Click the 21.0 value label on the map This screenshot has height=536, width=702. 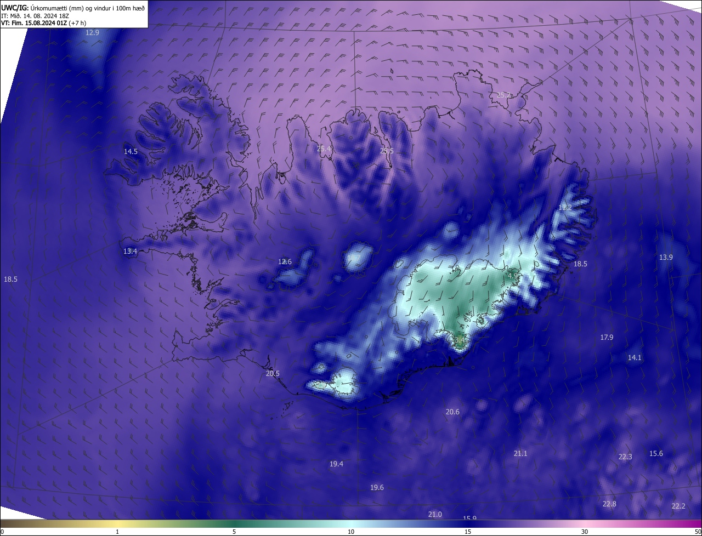tap(435, 514)
